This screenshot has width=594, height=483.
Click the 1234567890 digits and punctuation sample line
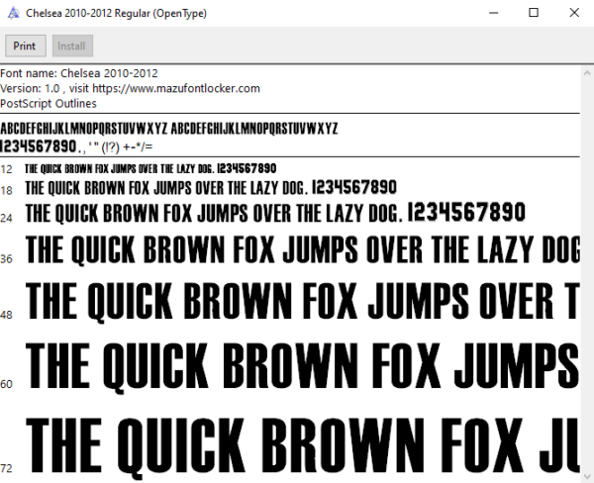click(x=76, y=146)
